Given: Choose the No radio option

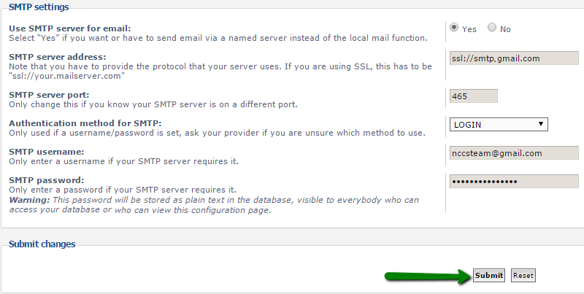Looking at the screenshot, I should 491,28.
